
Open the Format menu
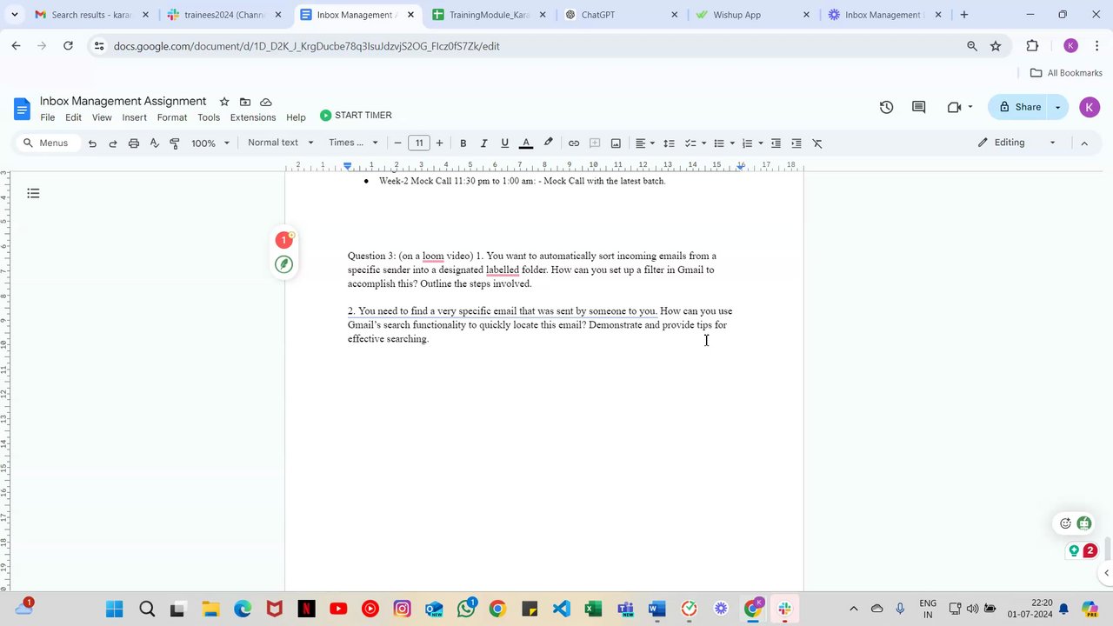pos(172,117)
